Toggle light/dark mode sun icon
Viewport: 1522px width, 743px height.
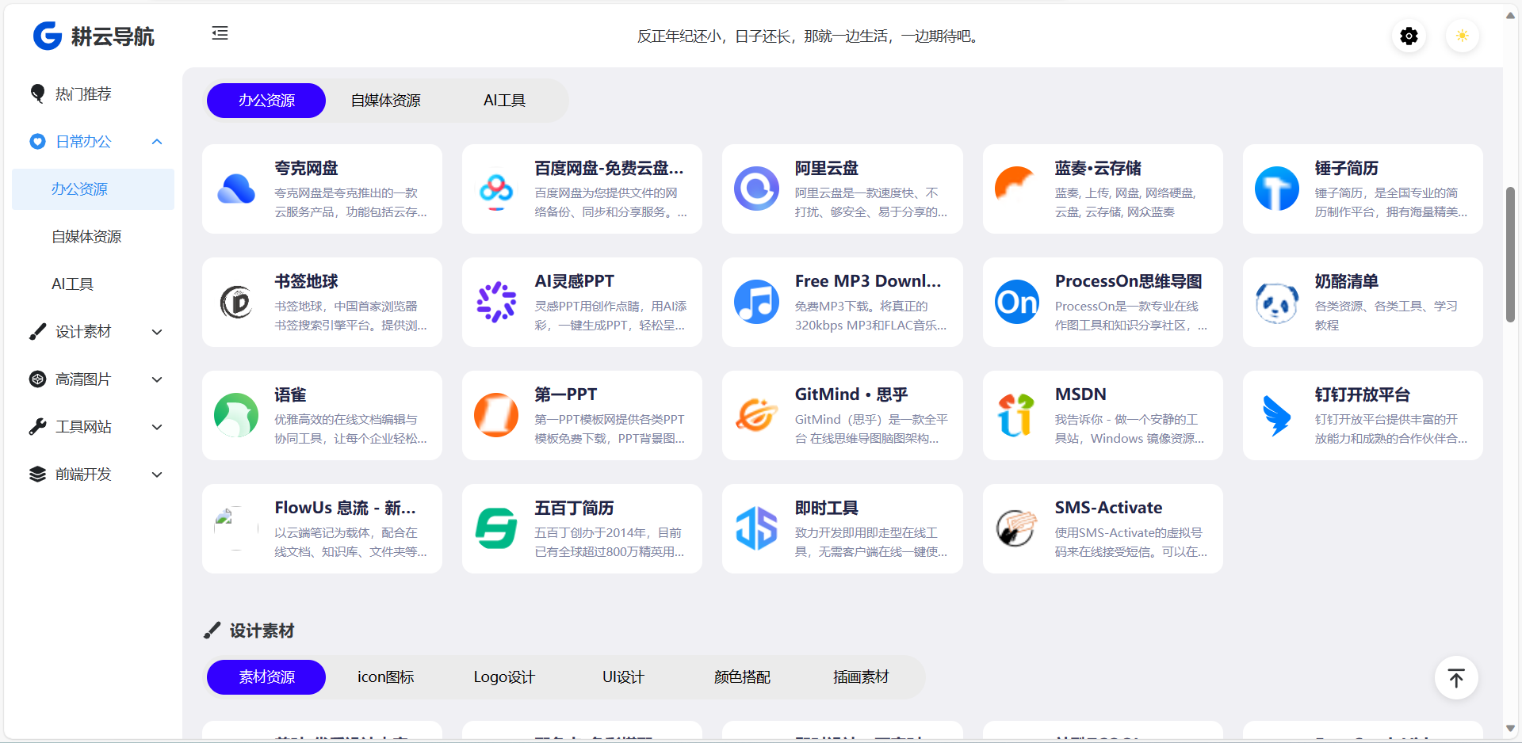(1462, 36)
